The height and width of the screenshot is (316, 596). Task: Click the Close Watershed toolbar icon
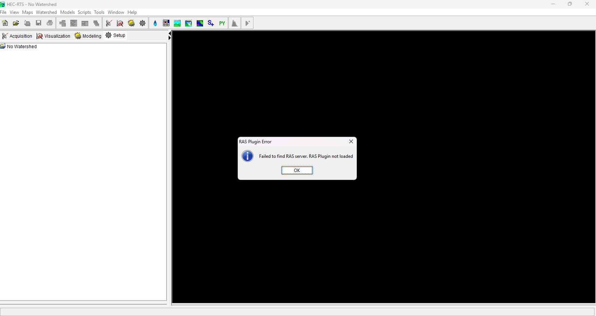[27, 23]
